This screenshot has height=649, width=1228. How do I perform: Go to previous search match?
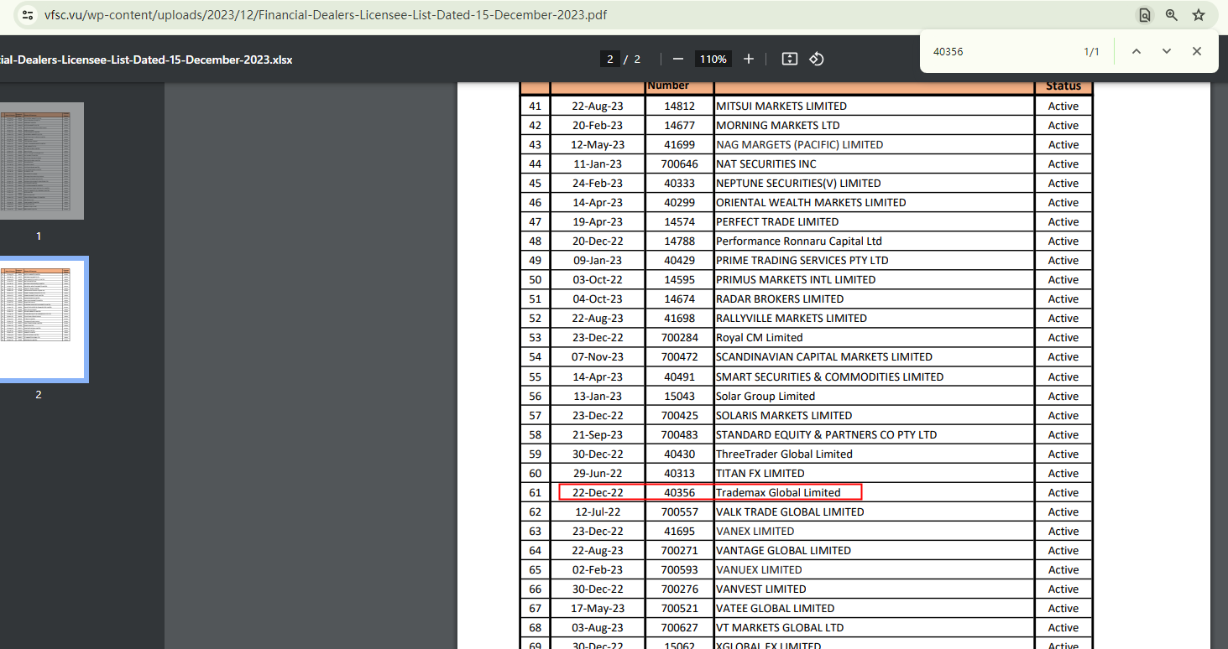(1136, 51)
